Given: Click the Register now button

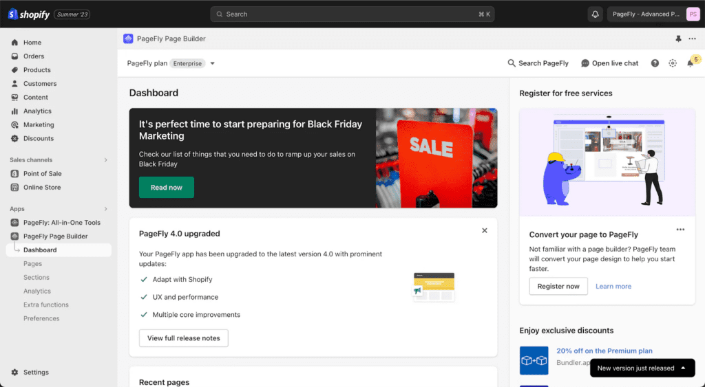Looking at the screenshot, I should [558, 287].
